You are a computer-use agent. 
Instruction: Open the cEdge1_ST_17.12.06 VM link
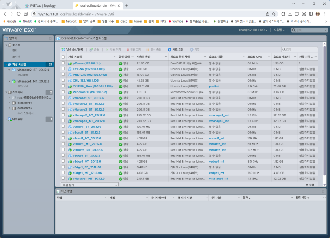click(x=87, y=167)
